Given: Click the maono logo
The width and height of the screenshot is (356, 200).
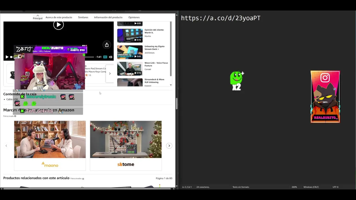Looking at the screenshot, I should [50, 165].
